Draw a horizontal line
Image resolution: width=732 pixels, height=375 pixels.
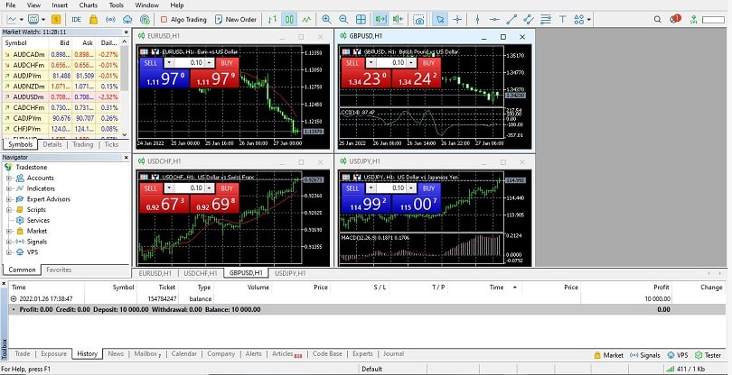(x=494, y=20)
